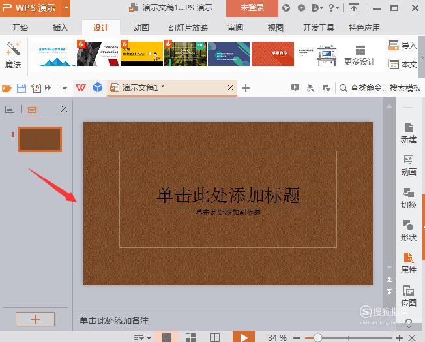This screenshot has width=425, height=342.
Task: Switch to normal view in status bar
Action: click(167, 337)
